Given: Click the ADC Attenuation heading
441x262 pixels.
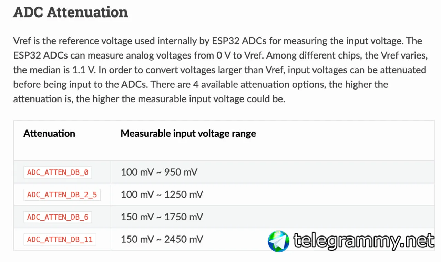Looking at the screenshot, I should pos(71,12).
